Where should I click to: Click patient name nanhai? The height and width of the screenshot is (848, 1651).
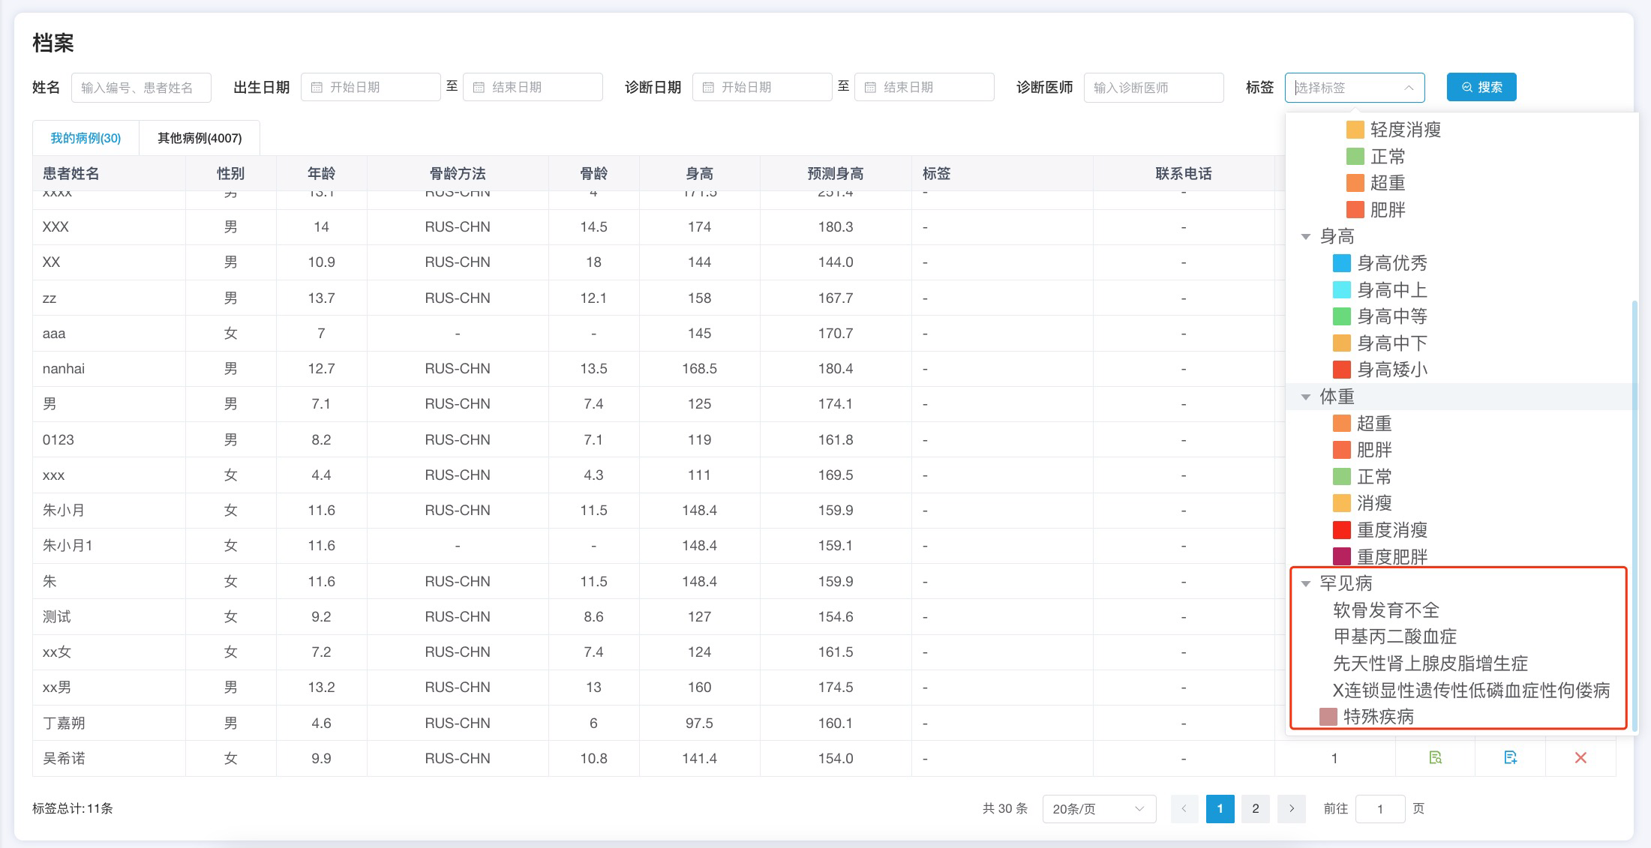point(64,369)
